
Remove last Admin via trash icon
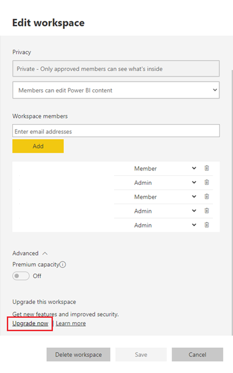(x=207, y=225)
